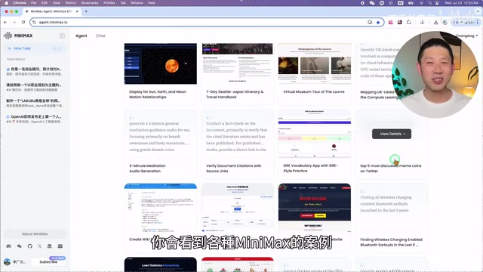Select 'Finding Wireless Charging Enabled Bluetooth Earbuds' title

tap(391, 242)
